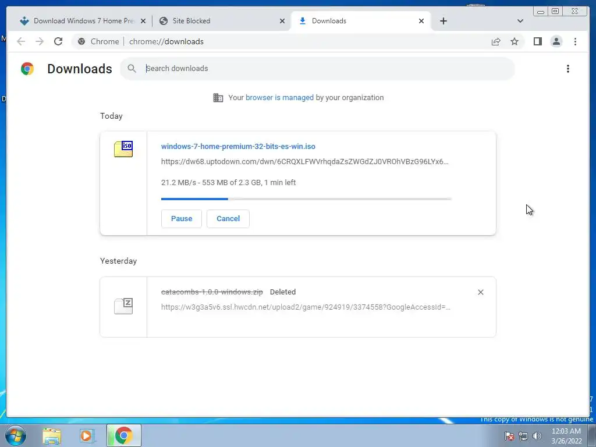Click the forward navigation arrow
The width and height of the screenshot is (596, 447).
[40, 41]
